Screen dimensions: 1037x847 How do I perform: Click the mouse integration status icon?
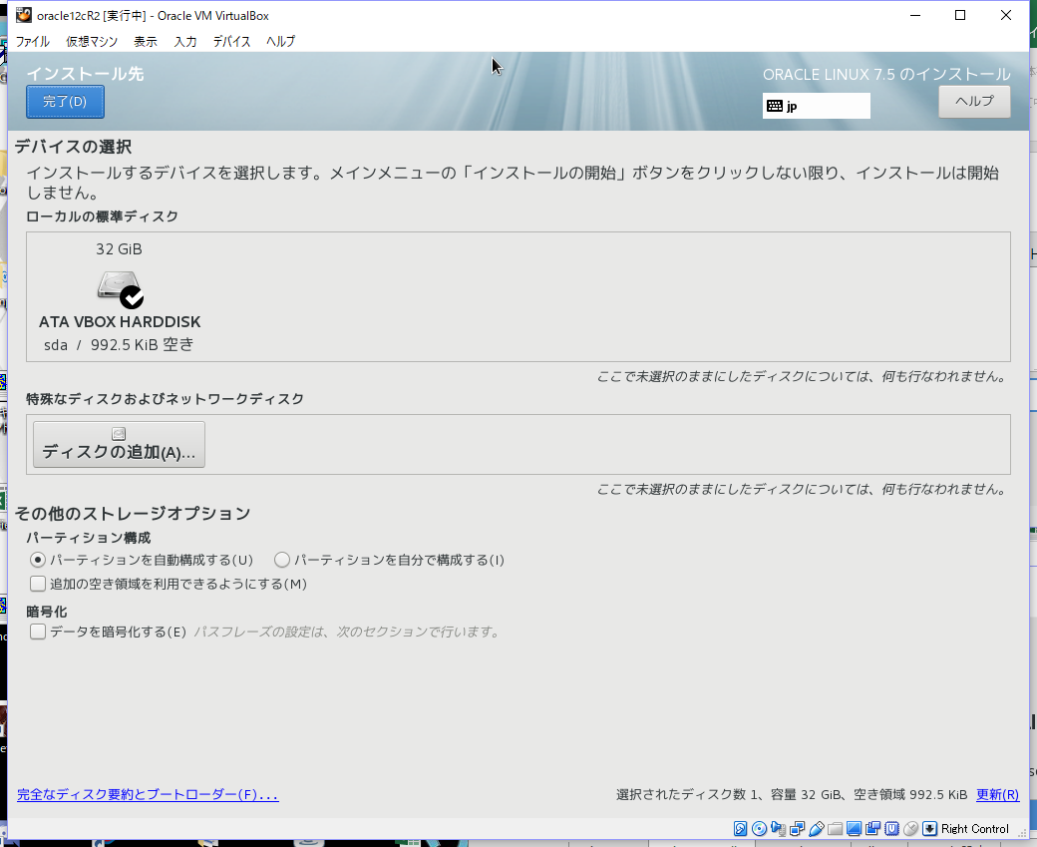pyautogui.click(x=909, y=829)
